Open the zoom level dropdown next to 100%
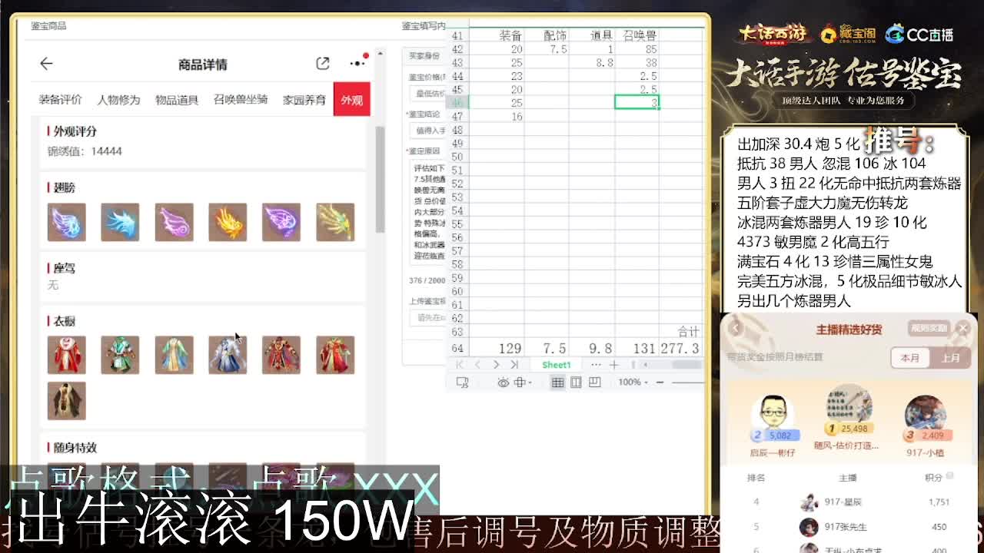The height and width of the screenshot is (553, 984). pos(646,382)
